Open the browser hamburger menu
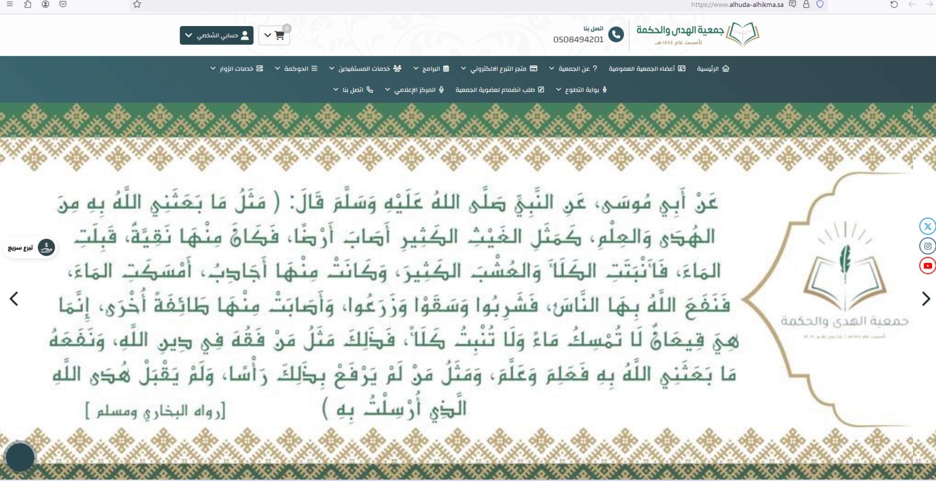936x481 pixels. click(x=10, y=4)
